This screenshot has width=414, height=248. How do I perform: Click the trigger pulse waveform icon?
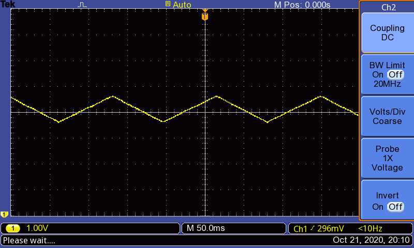(82, 5)
